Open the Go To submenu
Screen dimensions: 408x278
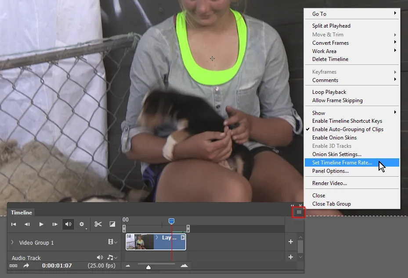(318, 14)
